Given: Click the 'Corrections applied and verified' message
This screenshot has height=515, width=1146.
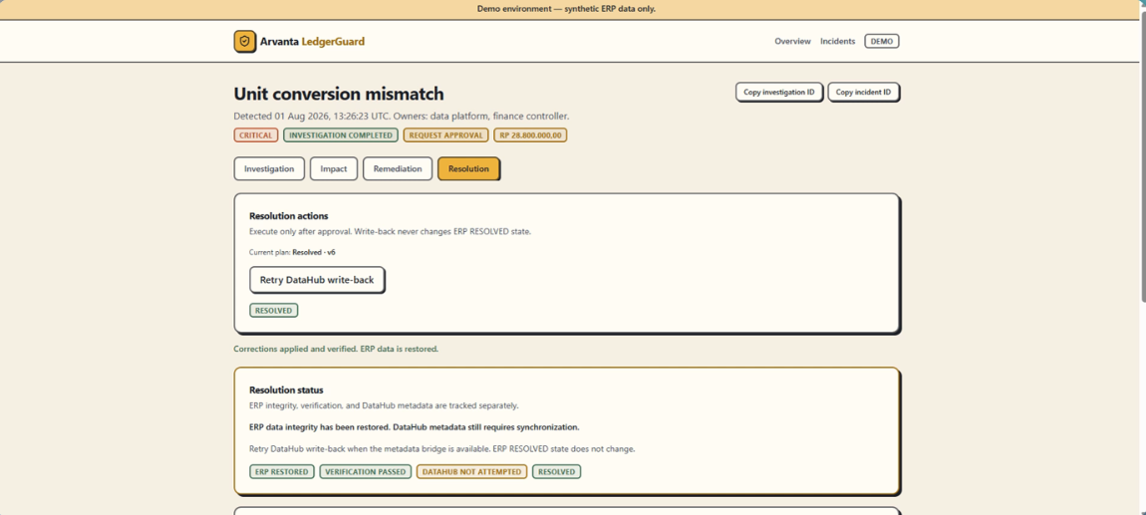Looking at the screenshot, I should click(x=336, y=350).
